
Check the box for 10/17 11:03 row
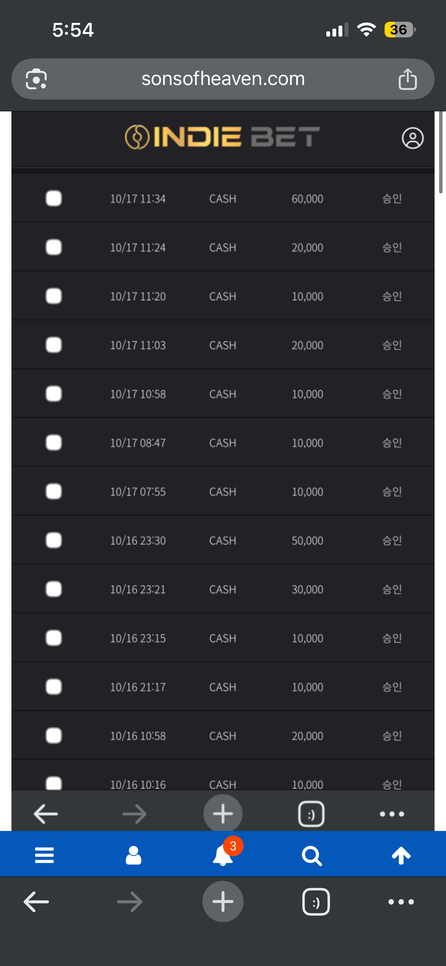(54, 345)
